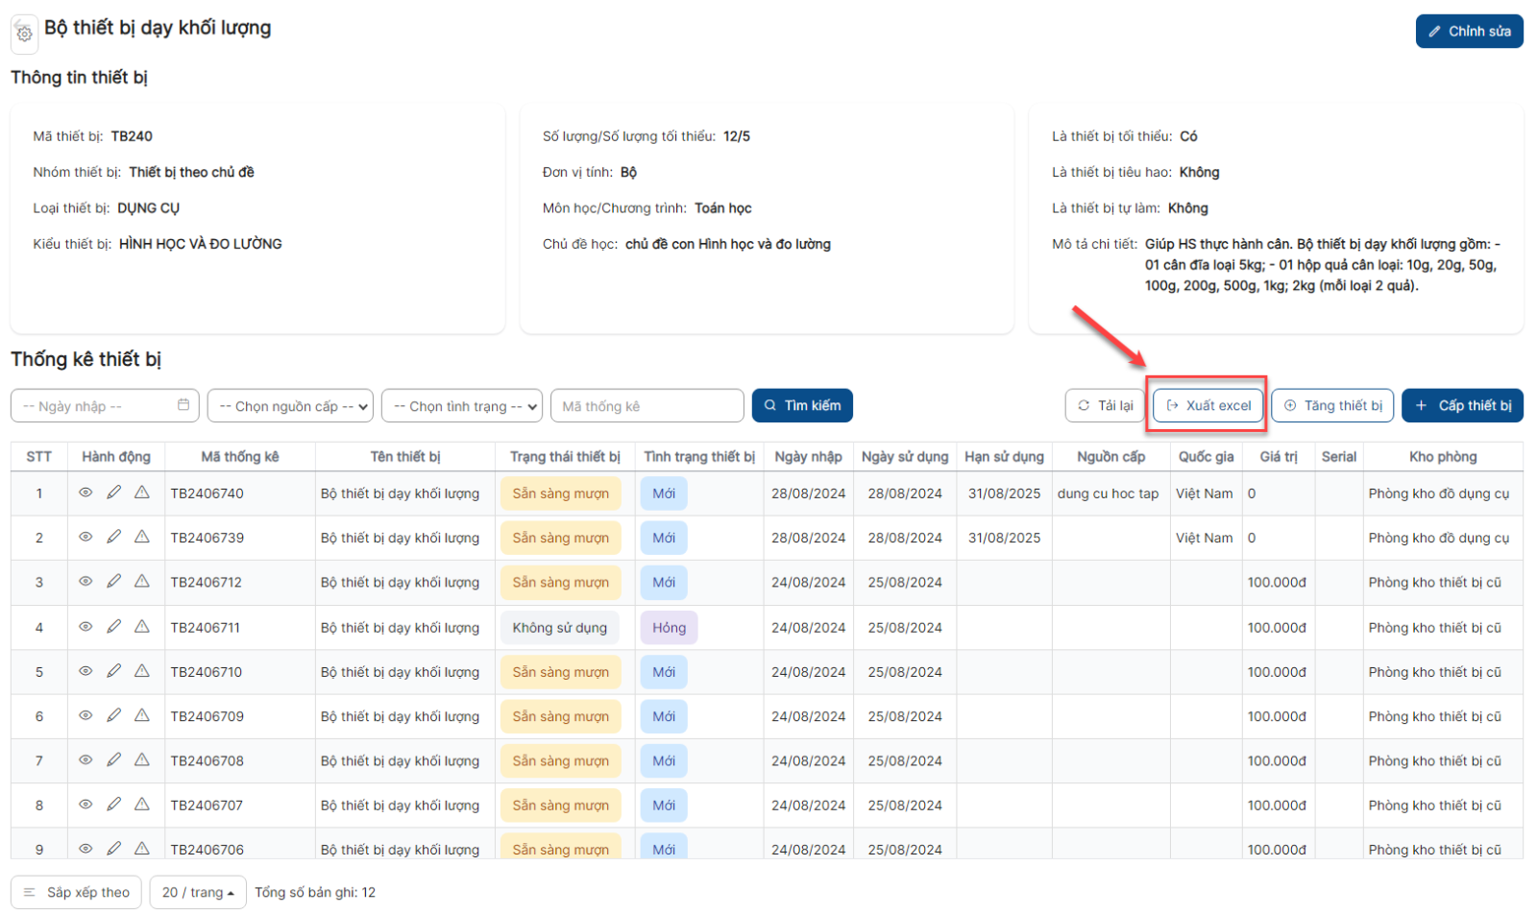Screen dimensions: 1537x914
Task: Click the Xuất excel export button
Action: point(1208,405)
